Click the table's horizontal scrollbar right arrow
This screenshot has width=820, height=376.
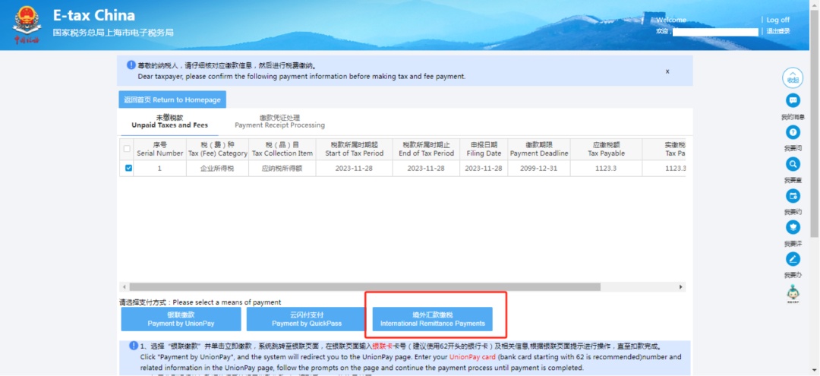[680, 287]
